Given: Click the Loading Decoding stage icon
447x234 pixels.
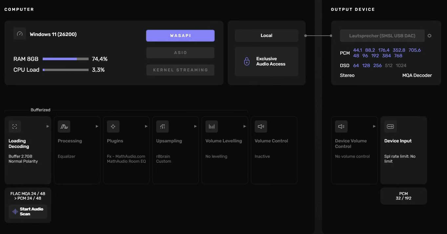Looking at the screenshot, I should coord(15,126).
